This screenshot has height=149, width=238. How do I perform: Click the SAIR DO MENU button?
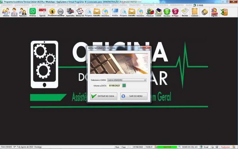click(134, 96)
